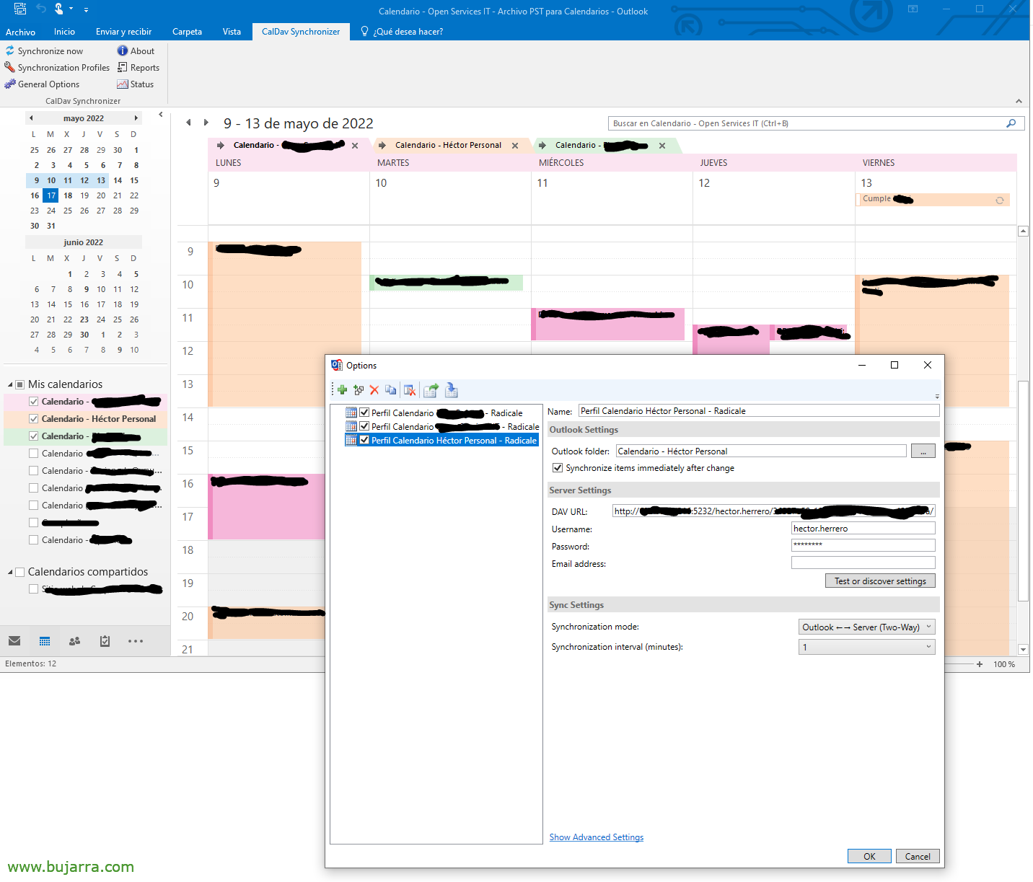
Task: Click Test or discover settings button
Action: tap(880, 581)
